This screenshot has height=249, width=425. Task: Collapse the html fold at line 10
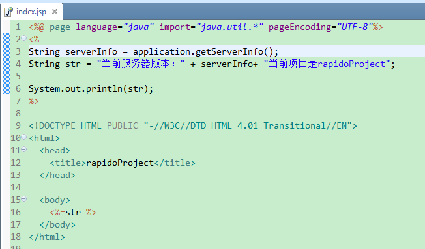[24, 137]
